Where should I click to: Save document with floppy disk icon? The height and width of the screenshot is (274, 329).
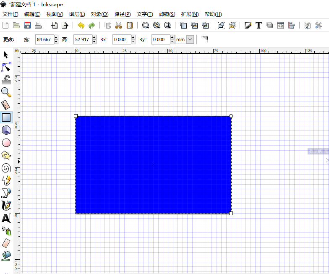click(27, 25)
